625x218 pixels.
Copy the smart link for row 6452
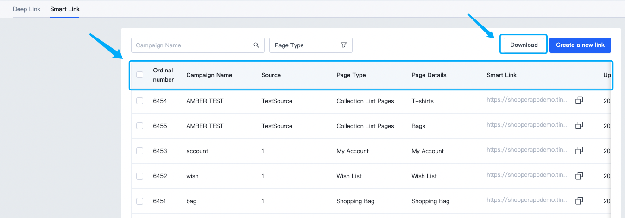click(x=579, y=176)
